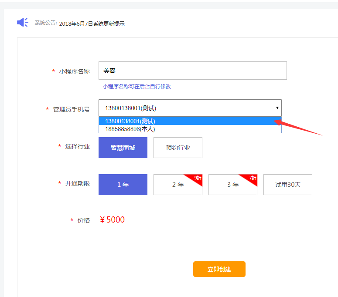Click the 开通期限 field label
The height and width of the screenshot is (297, 338).
click(x=77, y=183)
